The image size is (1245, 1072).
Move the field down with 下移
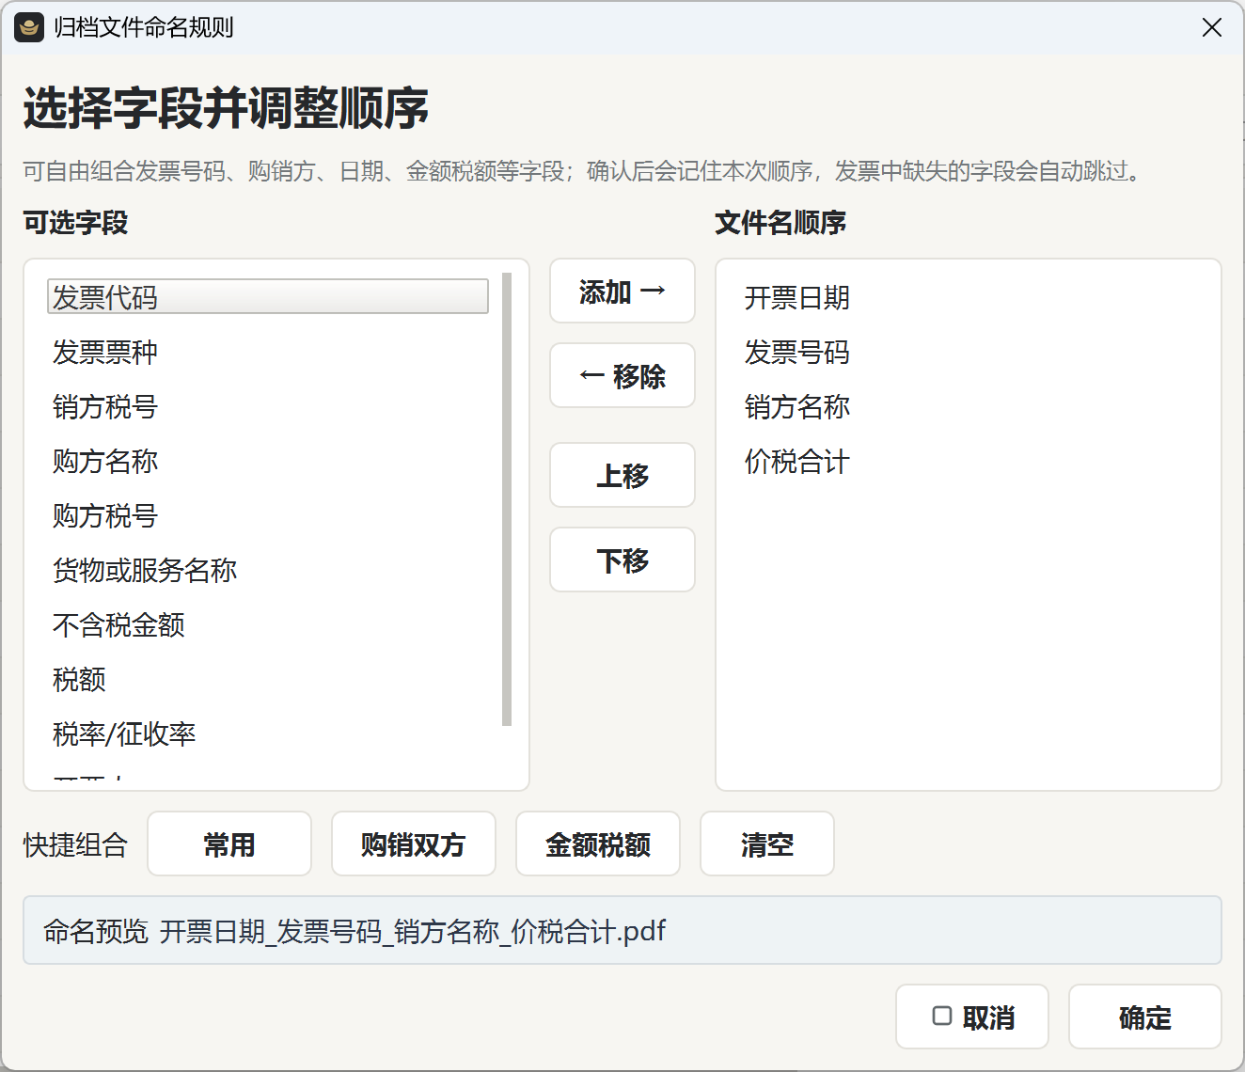coord(622,560)
